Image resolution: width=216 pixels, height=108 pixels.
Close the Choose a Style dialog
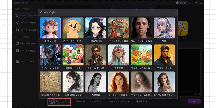pos(174,12)
